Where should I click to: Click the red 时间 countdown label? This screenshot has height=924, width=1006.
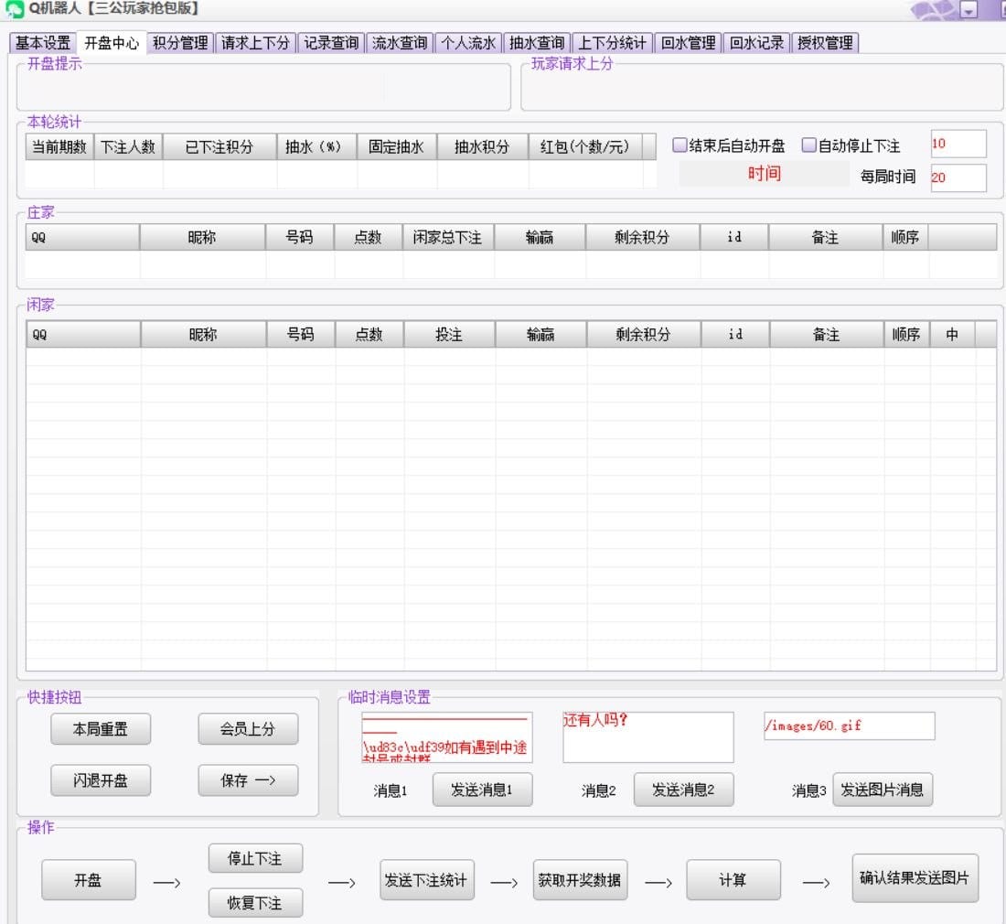click(x=764, y=173)
